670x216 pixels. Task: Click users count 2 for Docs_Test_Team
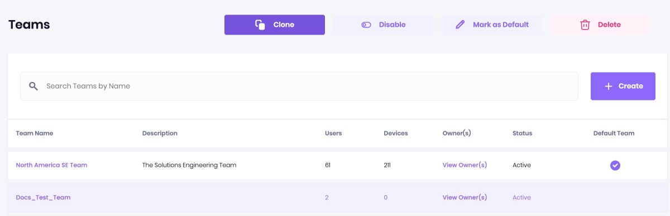click(x=327, y=198)
